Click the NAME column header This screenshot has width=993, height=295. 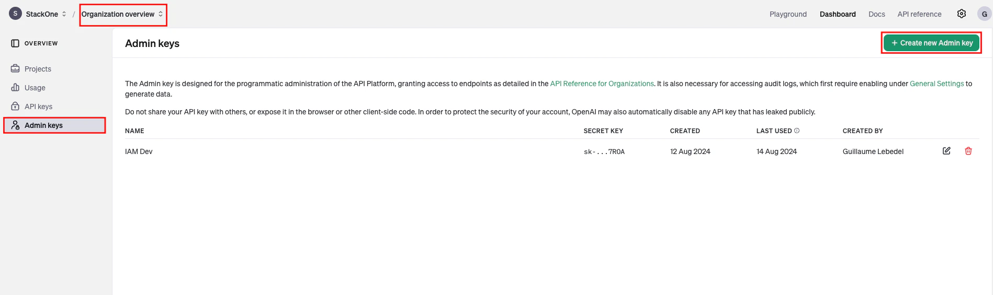[134, 131]
